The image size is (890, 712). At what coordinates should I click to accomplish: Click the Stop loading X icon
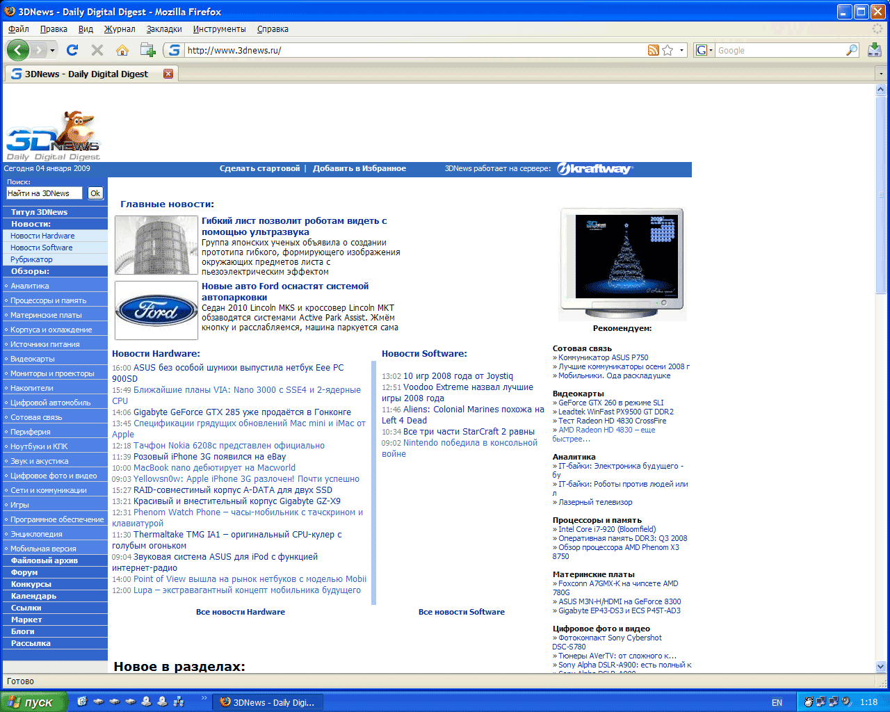(97, 50)
